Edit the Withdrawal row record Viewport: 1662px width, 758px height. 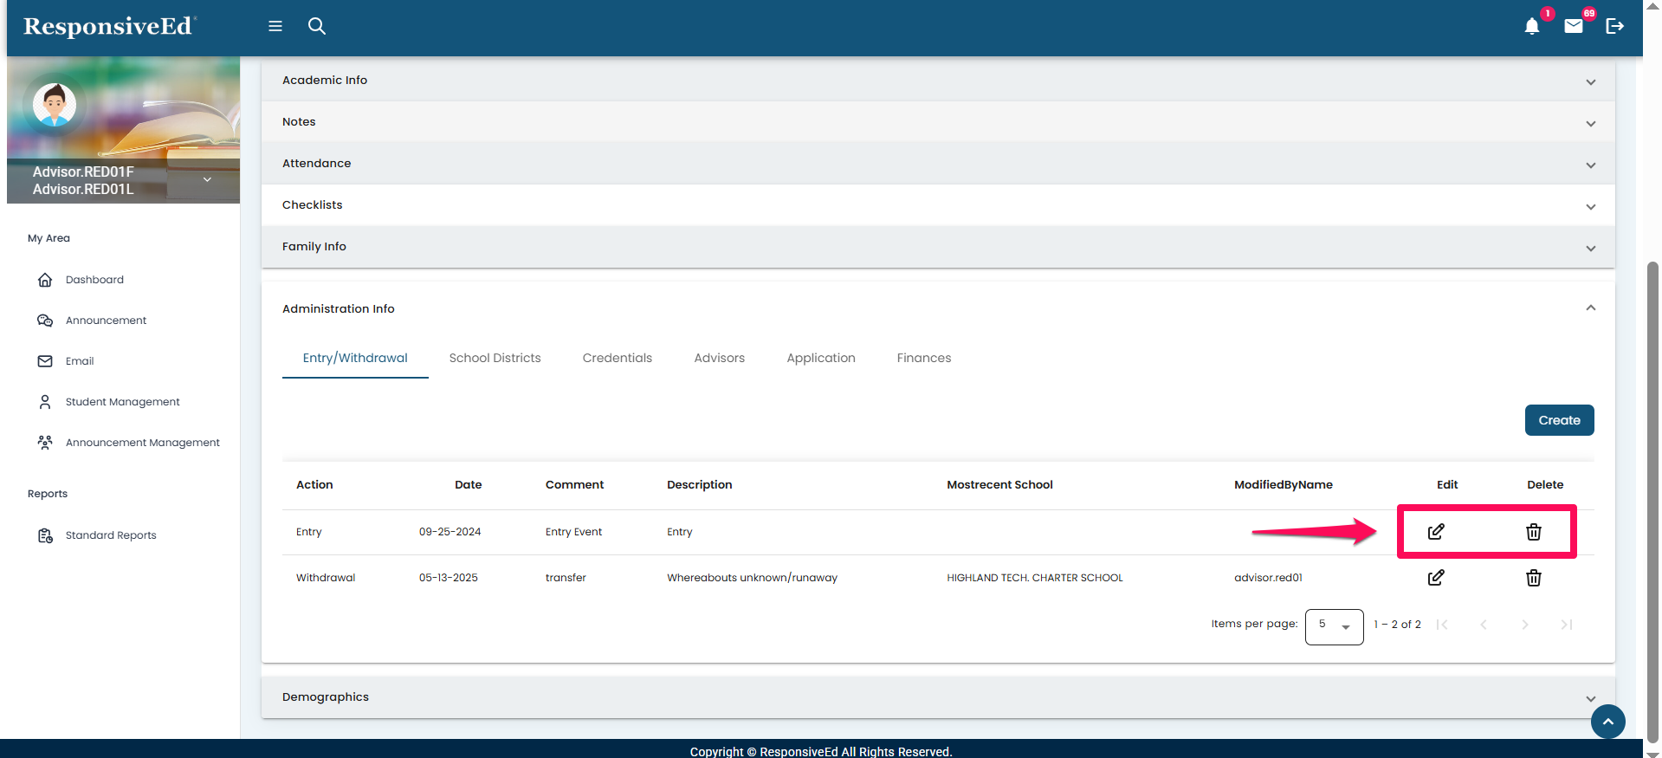pos(1436,578)
